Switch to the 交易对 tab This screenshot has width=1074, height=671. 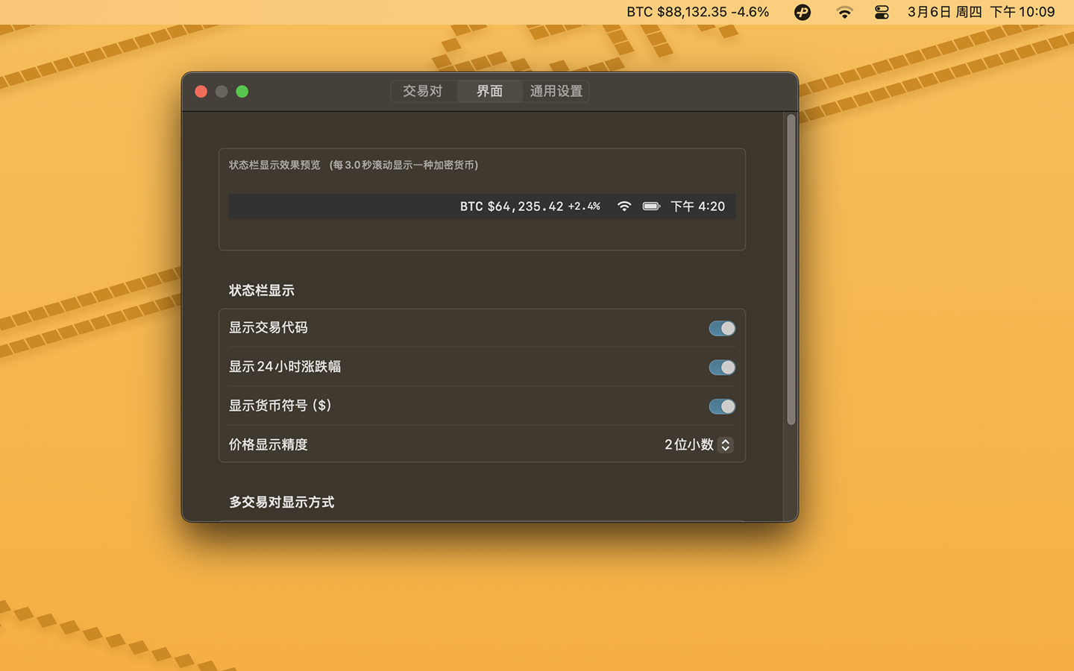[423, 91]
